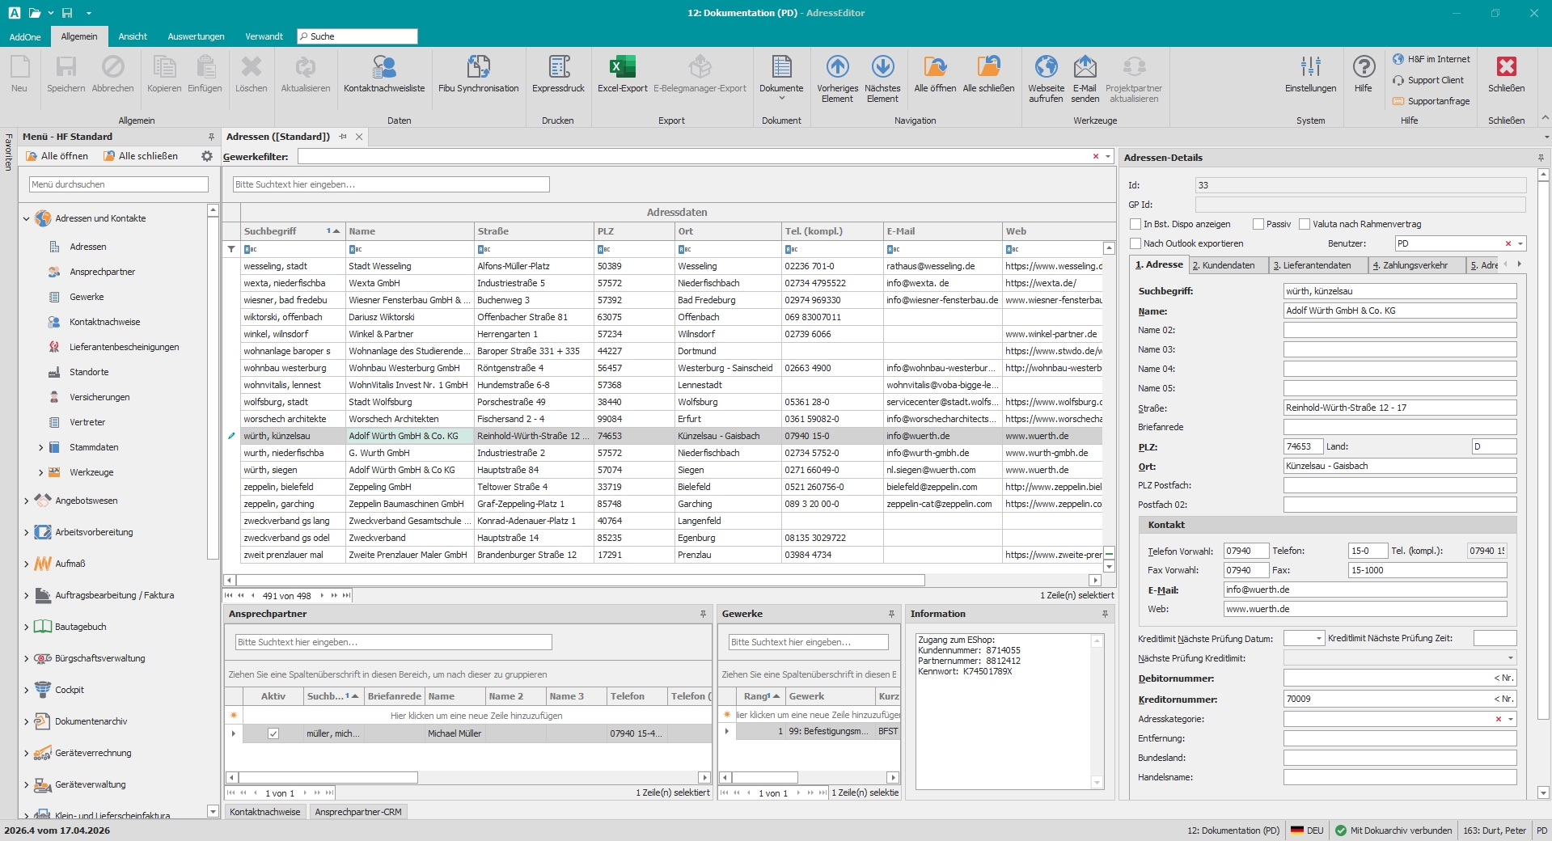Image resolution: width=1552 pixels, height=841 pixels.
Task: Click the Fibu Synchronisation icon
Action: coord(478,74)
